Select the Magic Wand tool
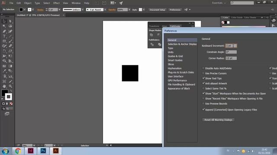 4,26
